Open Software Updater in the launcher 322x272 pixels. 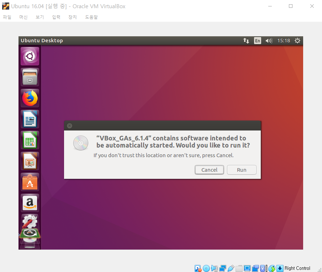[x=30, y=233]
